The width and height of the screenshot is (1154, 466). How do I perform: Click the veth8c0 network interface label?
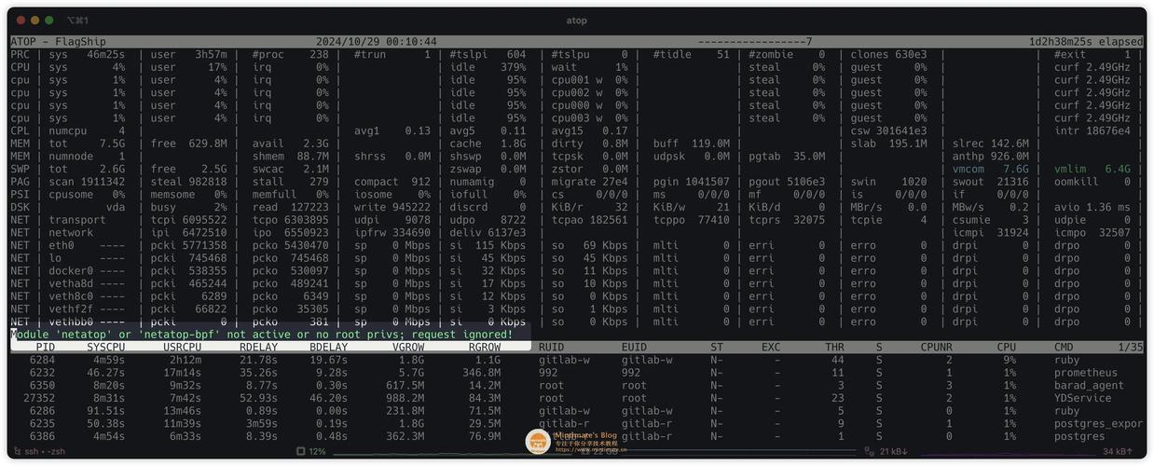[71, 296]
